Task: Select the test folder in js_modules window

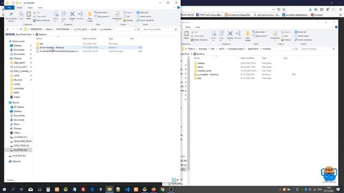Action: click(x=41, y=44)
